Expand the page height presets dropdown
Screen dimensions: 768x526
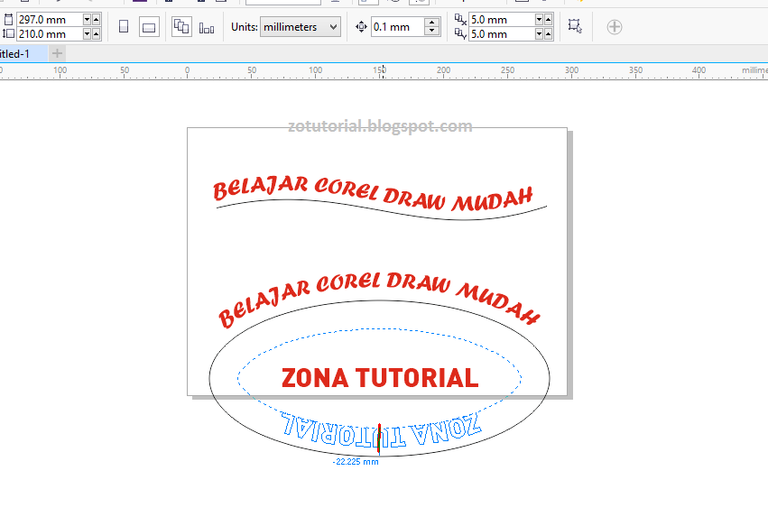pos(87,32)
